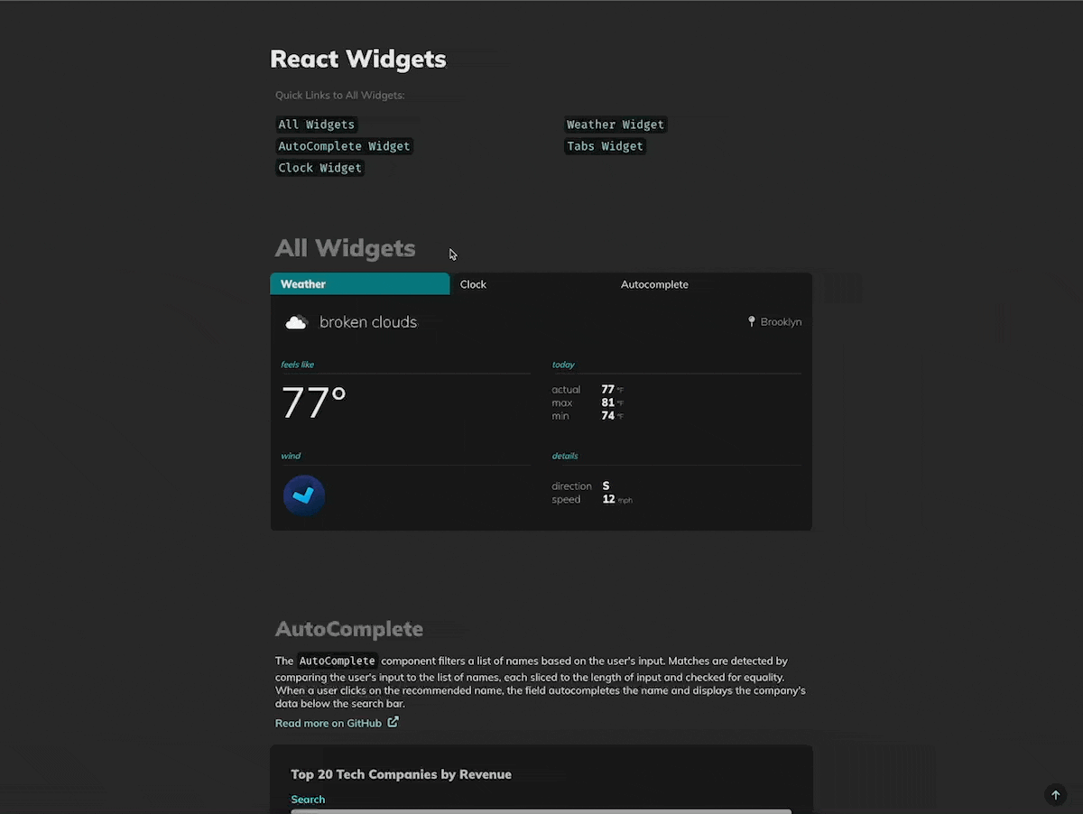Follow the Weather Widget quick link
This screenshot has width=1083, height=814.
click(x=615, y=125)
